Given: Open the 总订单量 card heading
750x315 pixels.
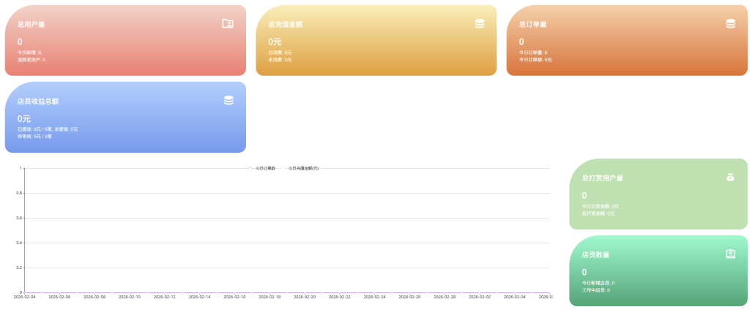Looking at the screenshot, I should pos(532,24).
